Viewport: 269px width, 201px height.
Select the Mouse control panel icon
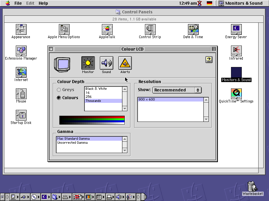click(x=21, y=94)
